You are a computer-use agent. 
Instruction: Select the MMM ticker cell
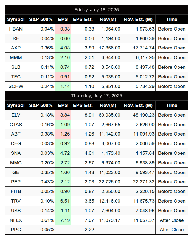click(x=16, y=57)
